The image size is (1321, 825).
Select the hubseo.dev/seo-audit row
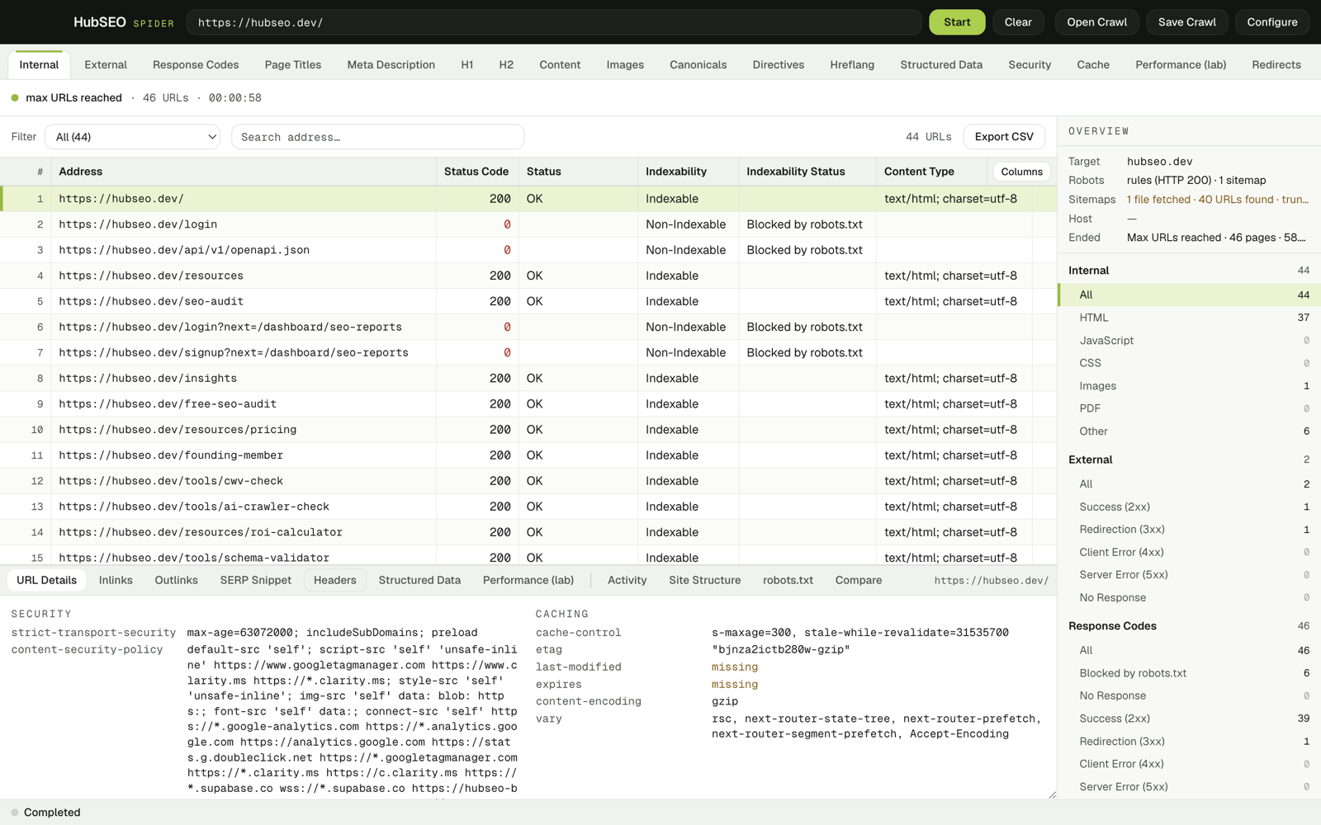coord(528,301)
